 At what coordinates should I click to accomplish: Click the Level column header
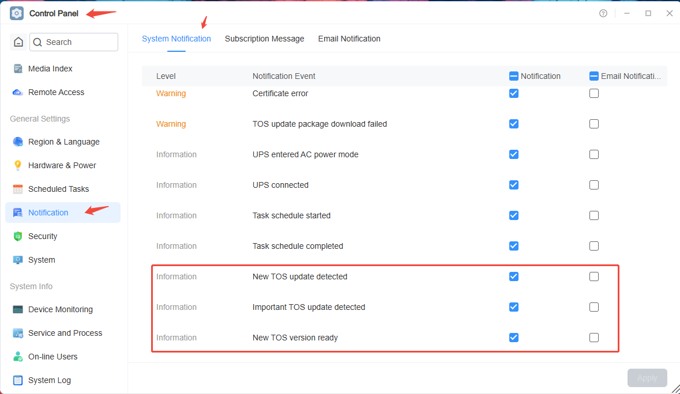click(x=166, y=76)
